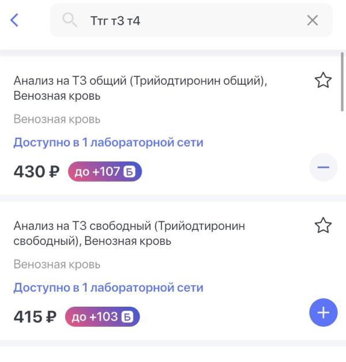Favorite the Т3 общий analysis with star
The width and height of the screenshot is (346, 362).
323,81
